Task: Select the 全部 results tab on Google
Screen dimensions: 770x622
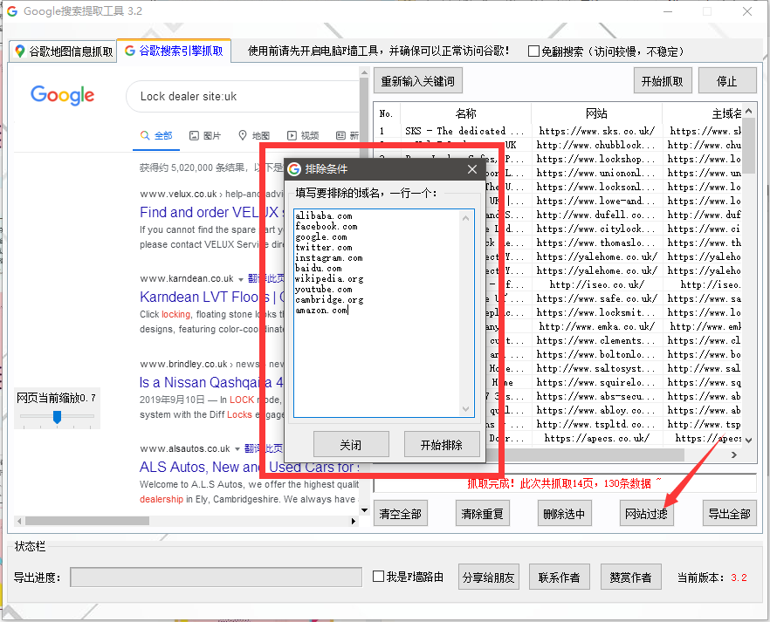Action: click(x=156, y=135)
